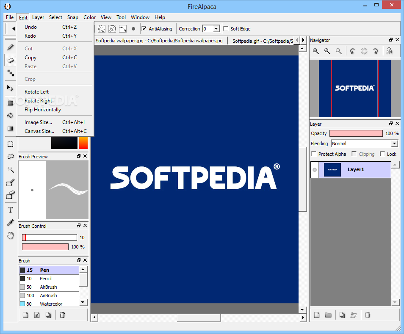Image resolution: width=404 pixels, height=334 pixels.
Task: Delete brush trash icon in Brush panel
Action: click(62, 315)
